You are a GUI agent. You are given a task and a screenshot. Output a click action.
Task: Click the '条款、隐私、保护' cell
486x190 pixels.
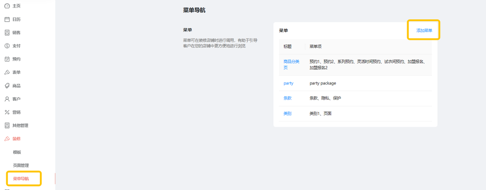[x=325, y=98]
